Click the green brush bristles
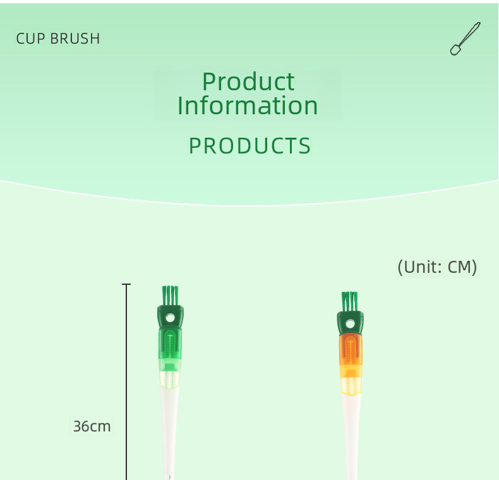The image size is (499, 480). click(x=171, y=296)
